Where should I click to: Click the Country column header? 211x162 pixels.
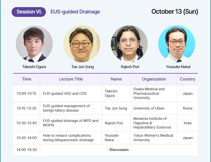(188, 79)
